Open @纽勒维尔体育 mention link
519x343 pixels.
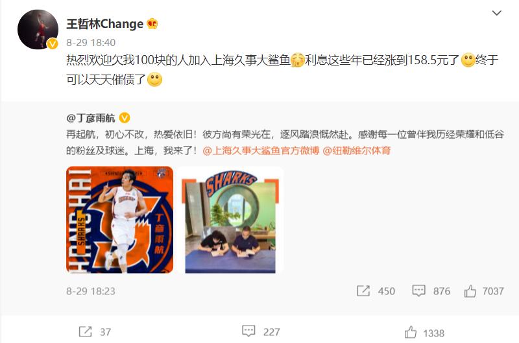coord(356,151)
